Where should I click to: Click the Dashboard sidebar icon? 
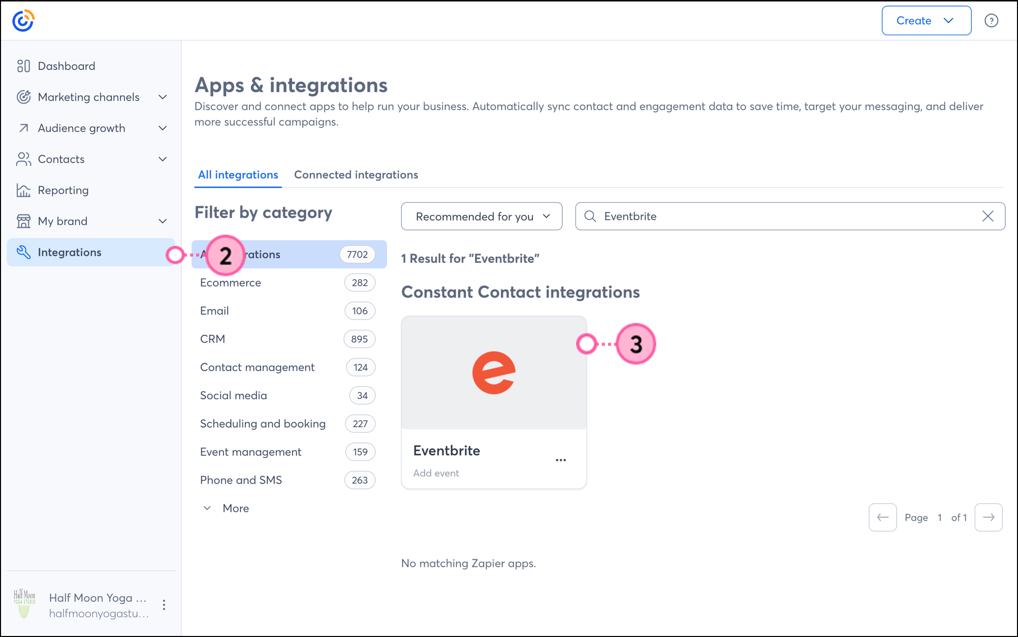(x=23, y=66)
